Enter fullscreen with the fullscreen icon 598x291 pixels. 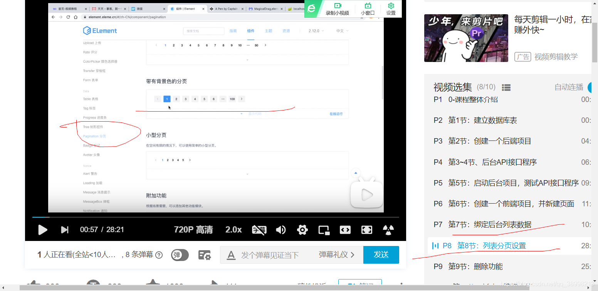[x=366, y=230]
